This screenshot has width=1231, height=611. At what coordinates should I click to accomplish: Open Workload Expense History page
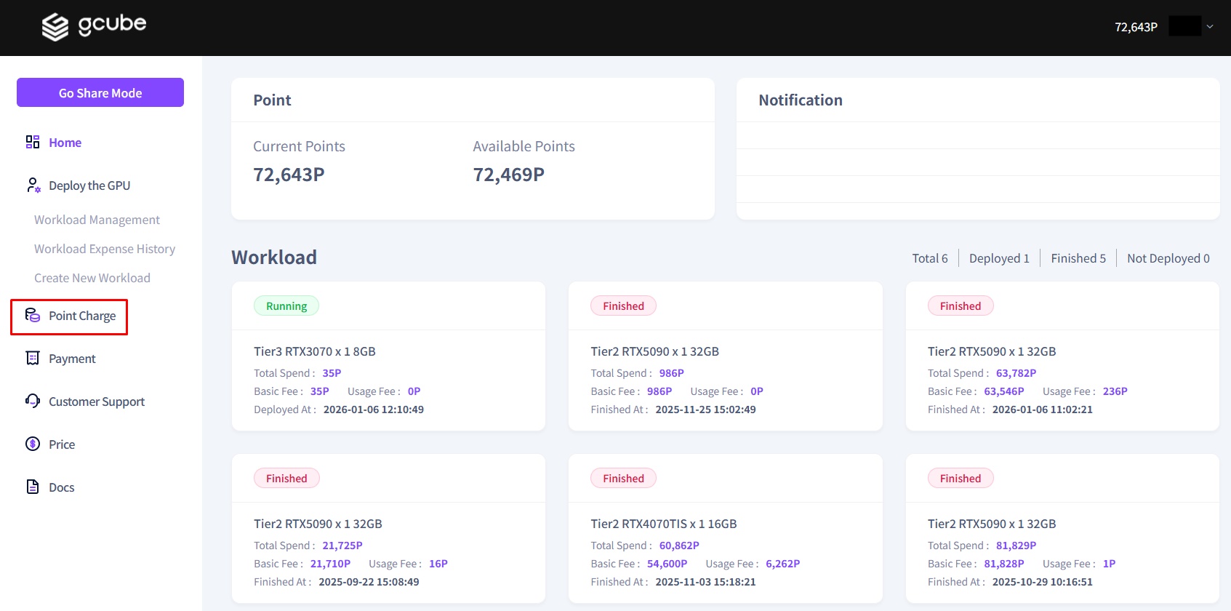point(105,249)
